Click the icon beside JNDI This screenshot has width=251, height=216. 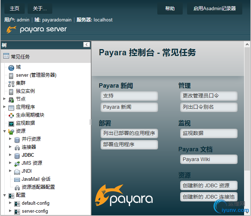tap(17, 172)
